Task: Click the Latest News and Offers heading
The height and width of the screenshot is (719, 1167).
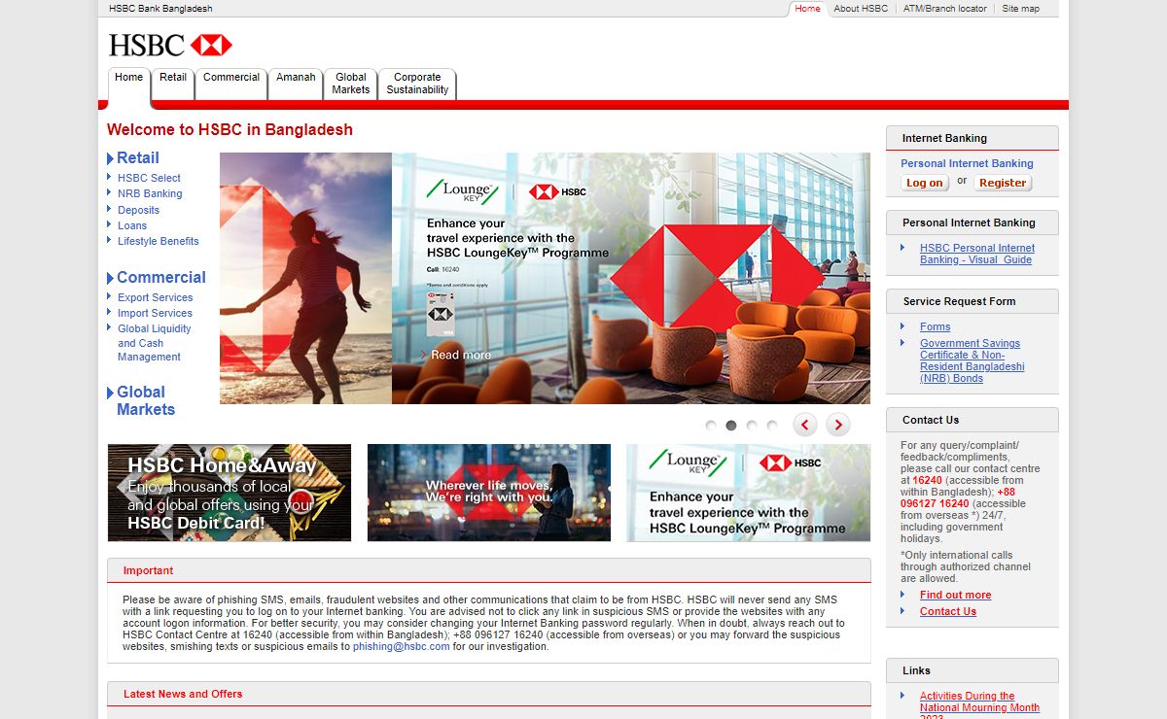Action: click(x=183, y=694)
